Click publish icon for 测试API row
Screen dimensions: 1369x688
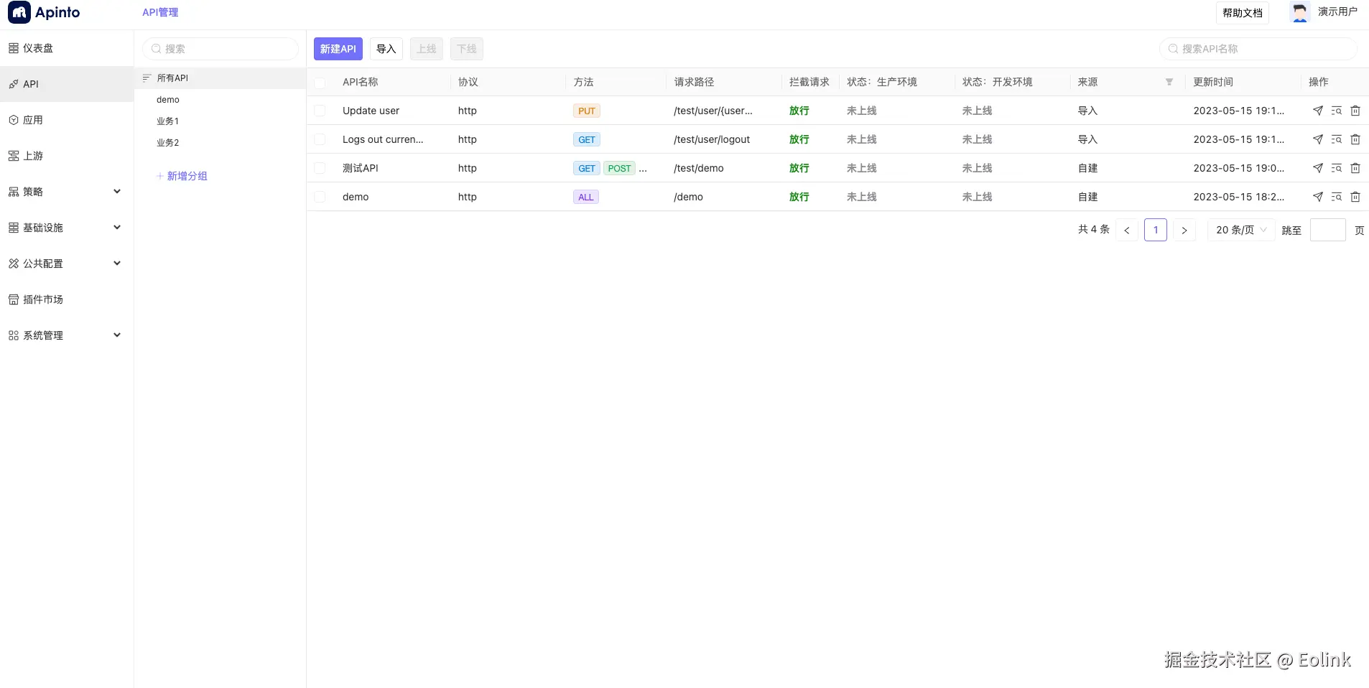point(1317,168)
